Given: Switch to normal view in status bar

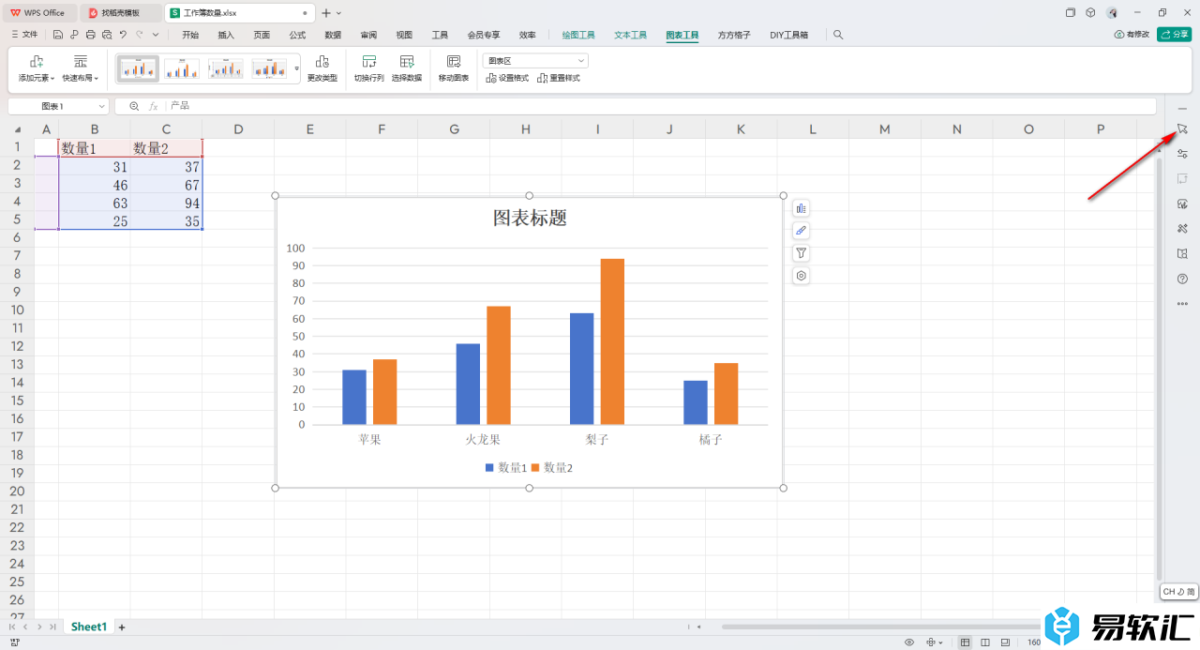Looking at the screenshot, I should [x=965, y=642].
